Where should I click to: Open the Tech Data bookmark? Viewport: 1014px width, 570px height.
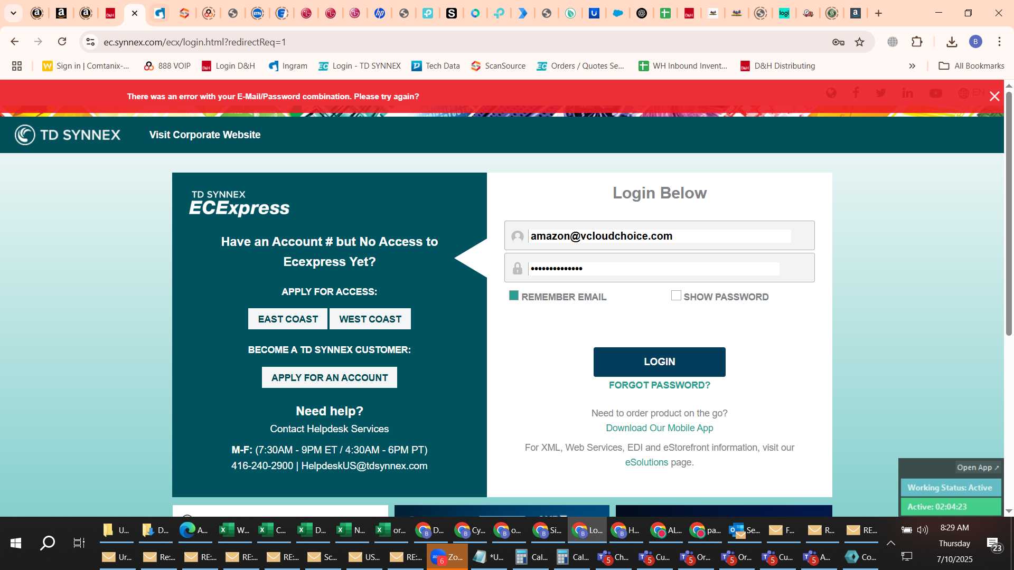click(436, 66)
